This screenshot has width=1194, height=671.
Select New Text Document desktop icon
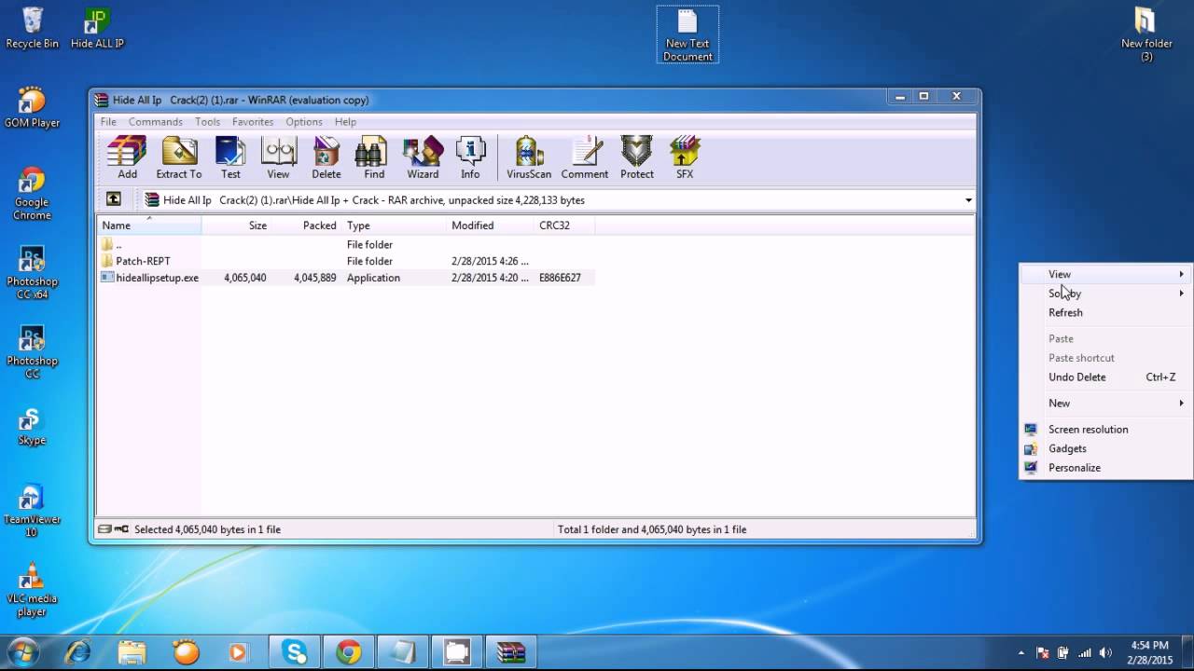(687, 34)
